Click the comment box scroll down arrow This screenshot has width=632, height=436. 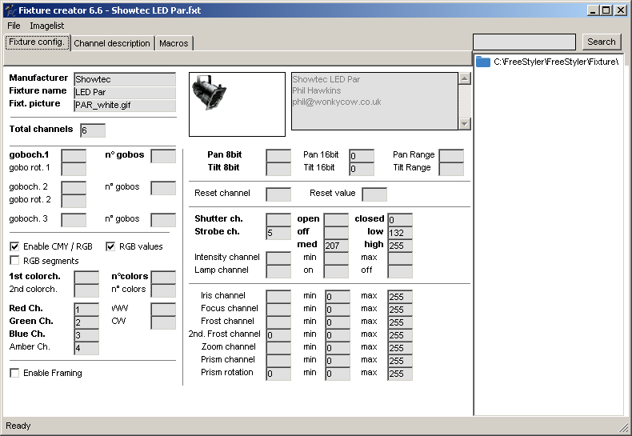465,124
